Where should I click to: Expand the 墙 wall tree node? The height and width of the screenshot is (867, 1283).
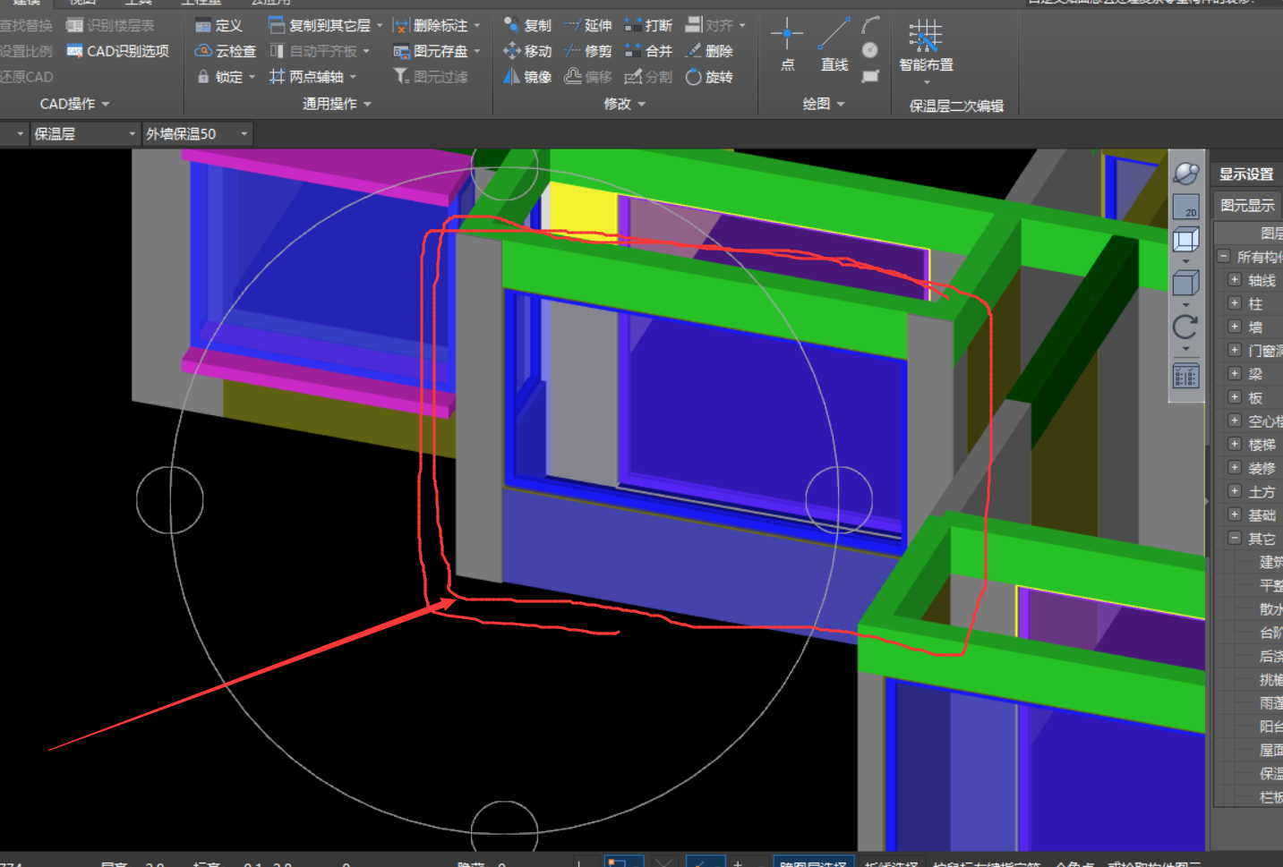tap(1235, 327)
